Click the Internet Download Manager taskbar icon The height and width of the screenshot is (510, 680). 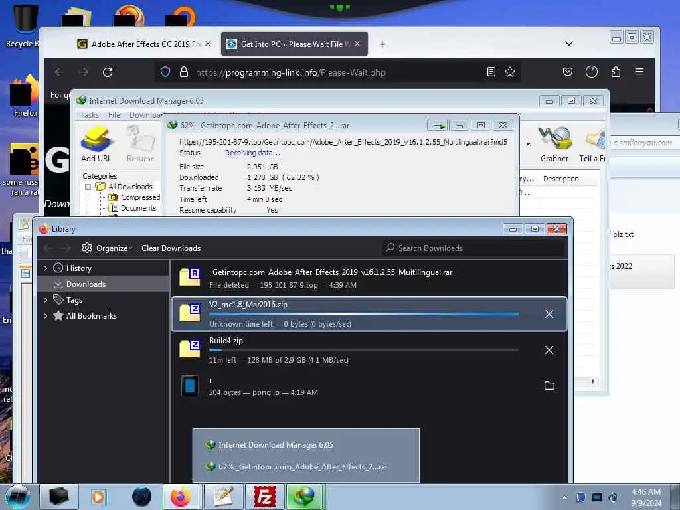click(x=305, y=497)
